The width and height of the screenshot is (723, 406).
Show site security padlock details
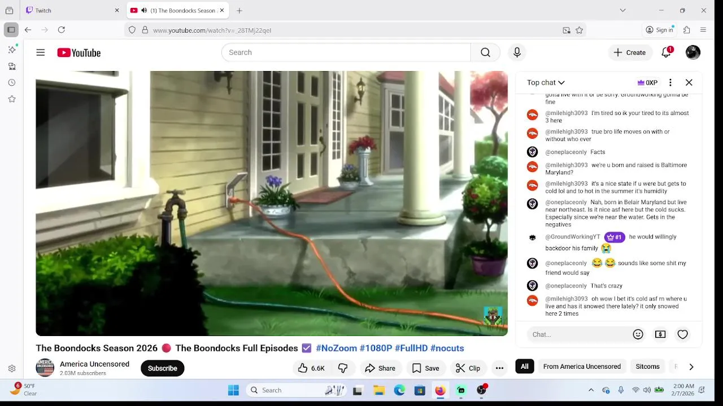145,30
